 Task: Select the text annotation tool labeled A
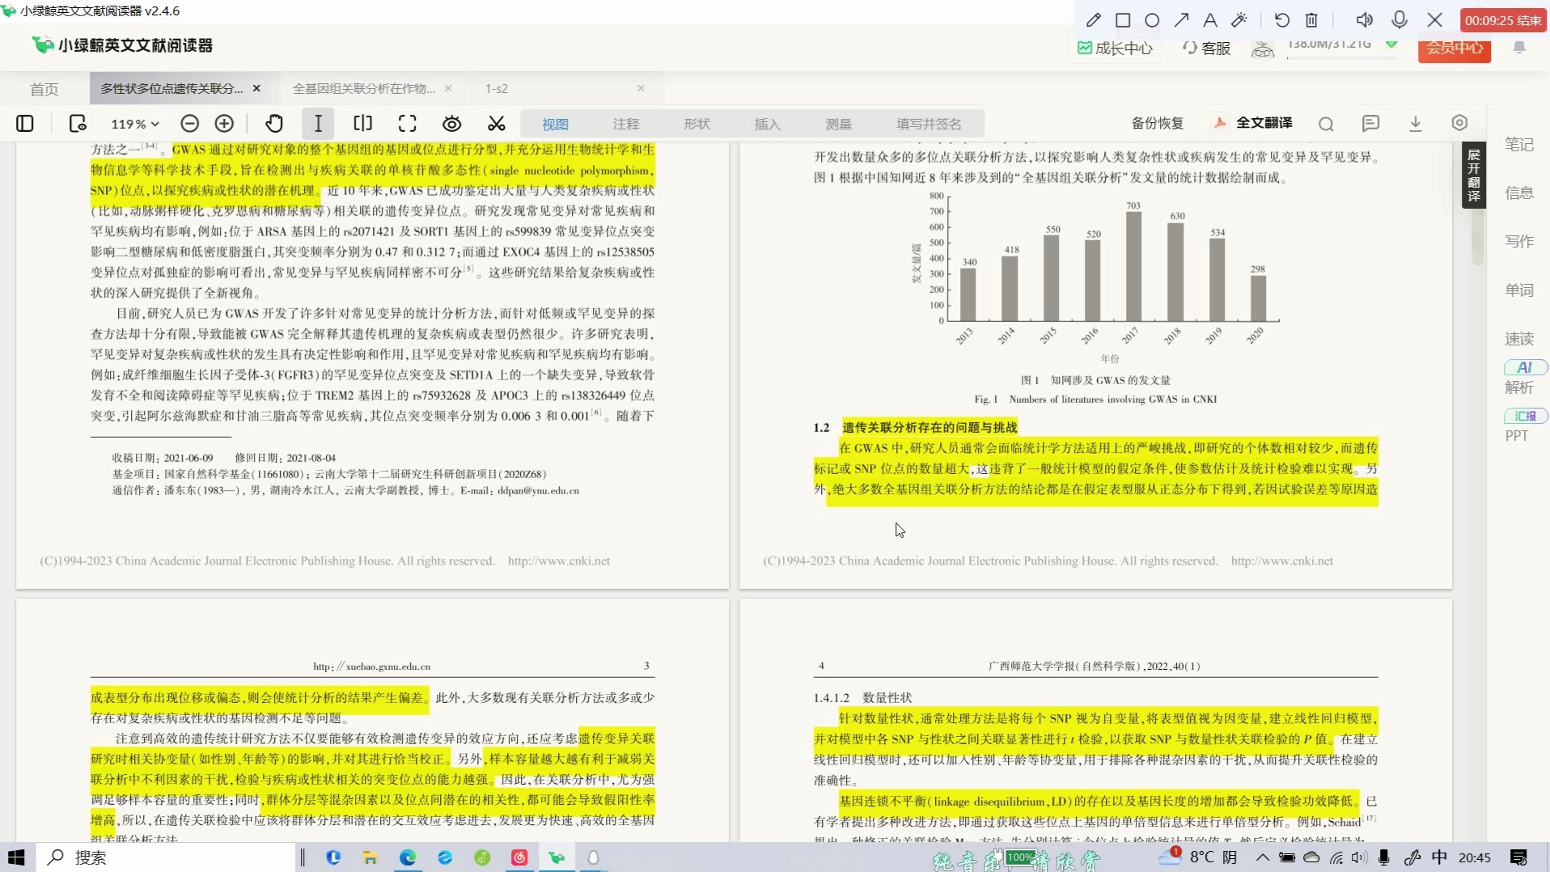(1210, 20)
